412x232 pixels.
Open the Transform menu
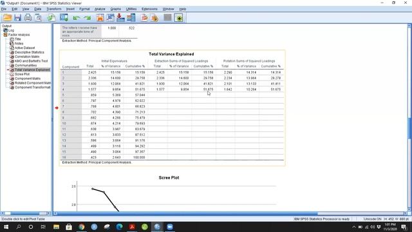click(x=54, y=9)
